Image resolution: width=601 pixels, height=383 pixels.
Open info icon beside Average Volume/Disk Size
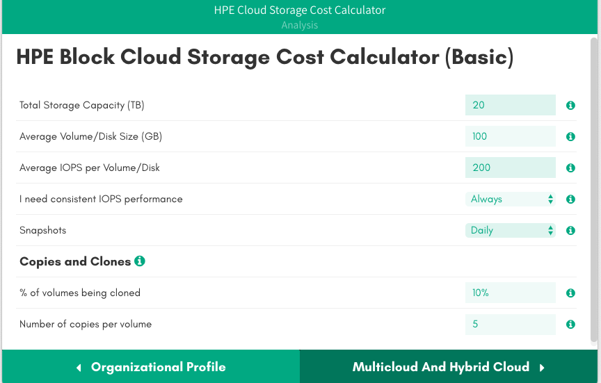point(570,137)
